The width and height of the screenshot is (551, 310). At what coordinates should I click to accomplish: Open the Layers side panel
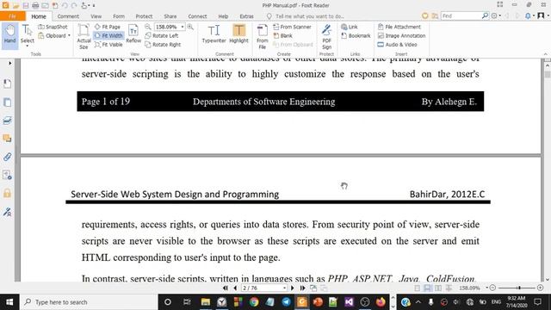point(7,121)
